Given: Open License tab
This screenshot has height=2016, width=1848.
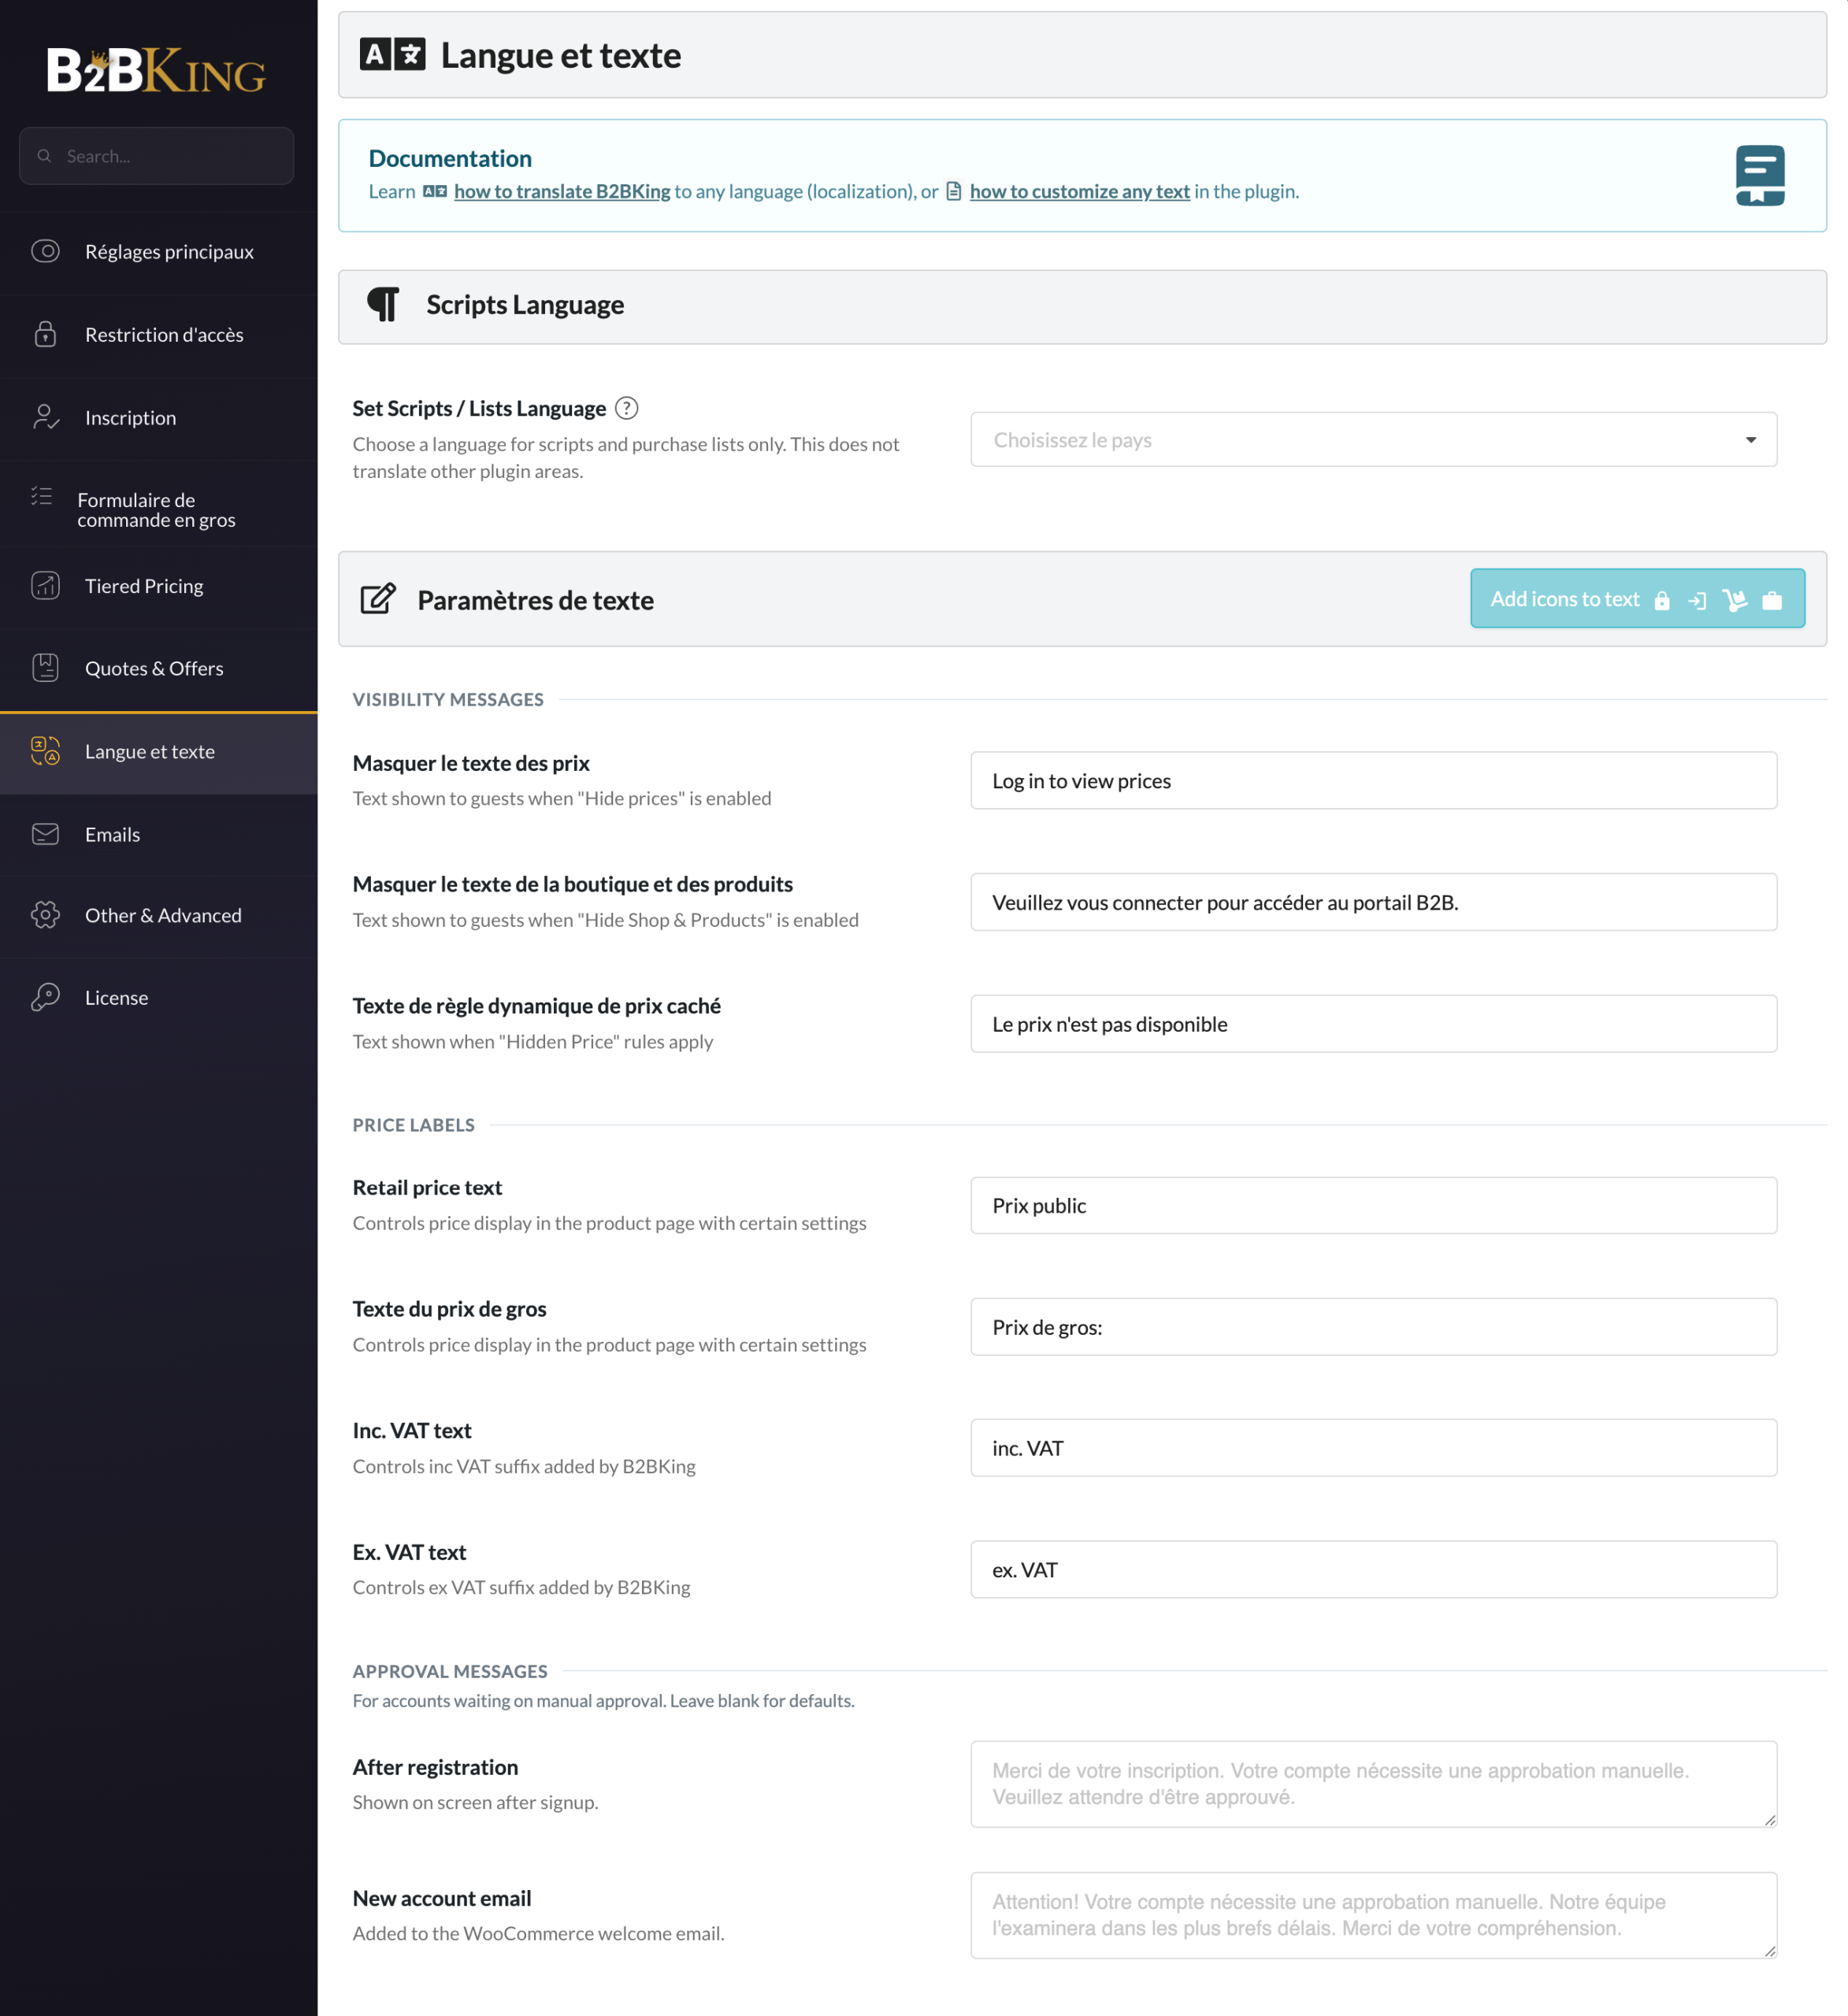Looking at the screenshot, I should tap(158, 998).
